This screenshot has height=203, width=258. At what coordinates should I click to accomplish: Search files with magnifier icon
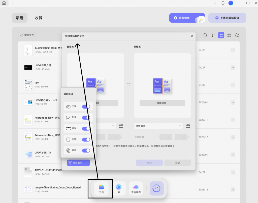(x=205, y=35)
